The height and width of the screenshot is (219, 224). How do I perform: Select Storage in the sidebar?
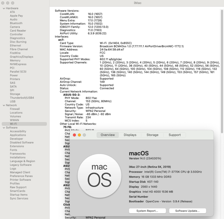point(15,94)
